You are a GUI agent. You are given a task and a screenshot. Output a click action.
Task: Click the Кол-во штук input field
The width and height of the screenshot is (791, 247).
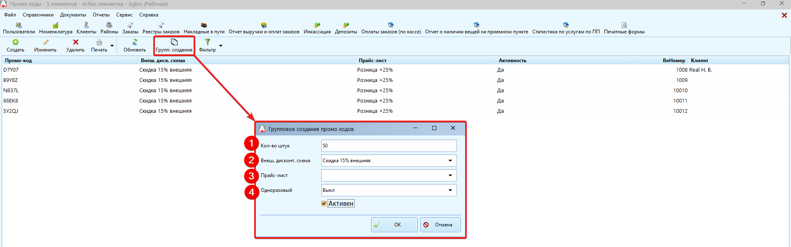[388, 146]
